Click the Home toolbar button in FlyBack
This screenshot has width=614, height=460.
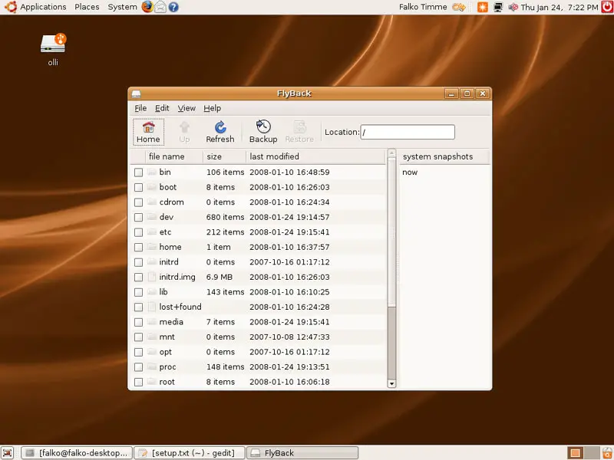coord(148,132)
